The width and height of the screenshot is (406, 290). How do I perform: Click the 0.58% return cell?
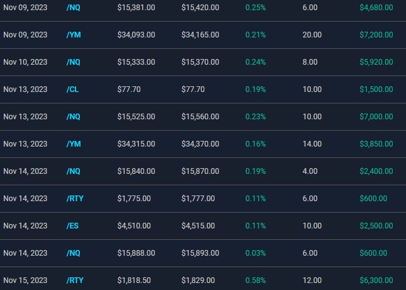tap(256, 280)
